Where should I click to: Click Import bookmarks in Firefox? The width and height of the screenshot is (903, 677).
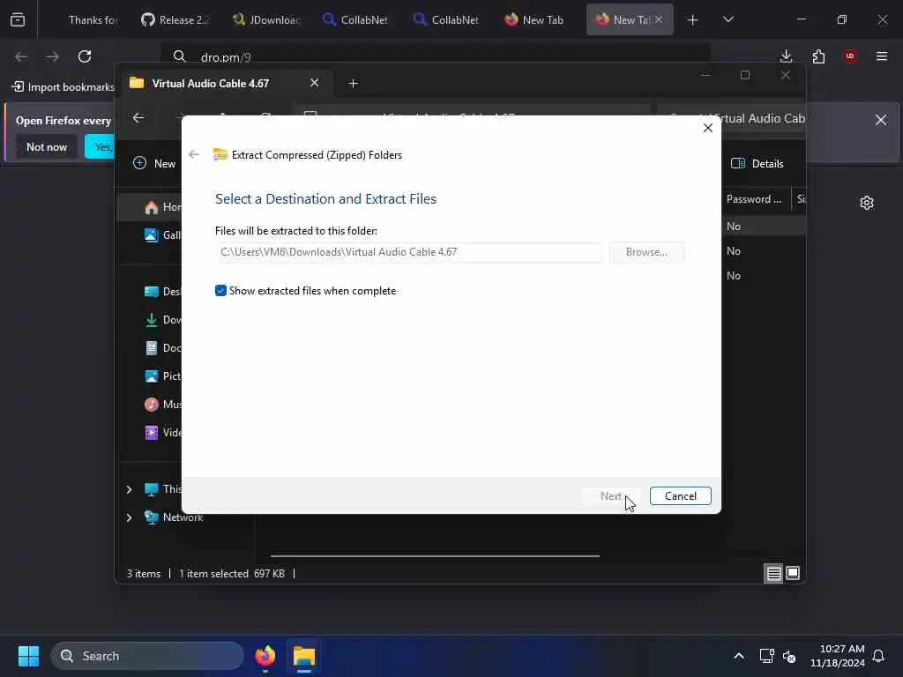(x=63, y=87)
